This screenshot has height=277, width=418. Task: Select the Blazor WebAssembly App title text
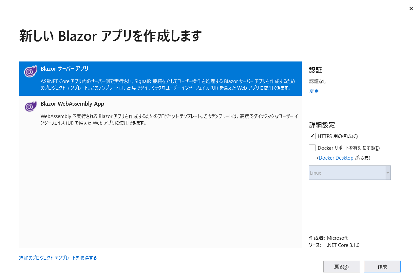(x=72, y=104)
